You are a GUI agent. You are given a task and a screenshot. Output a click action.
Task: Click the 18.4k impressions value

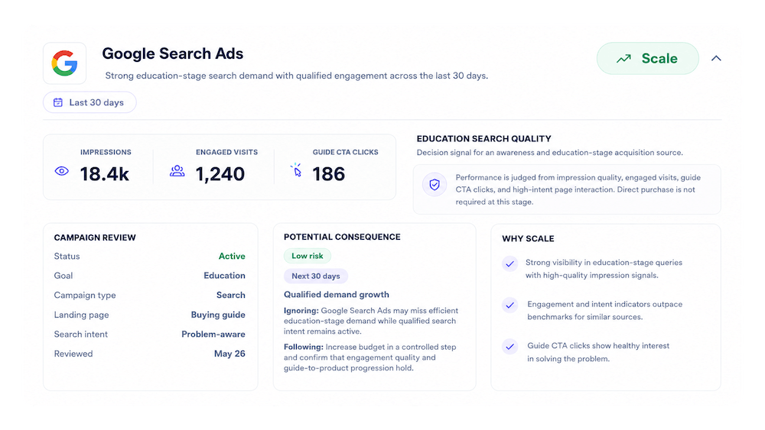[104, 174]
